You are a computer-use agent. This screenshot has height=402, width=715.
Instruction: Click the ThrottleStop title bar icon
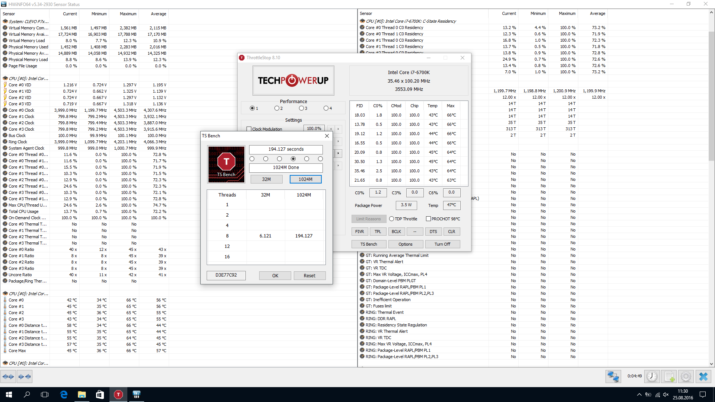242,58
